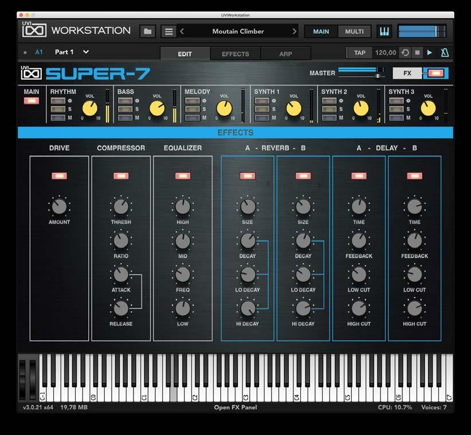The image size is (471, 435).
Task: Toggle the metronome icon
Action: coord(445,53)
